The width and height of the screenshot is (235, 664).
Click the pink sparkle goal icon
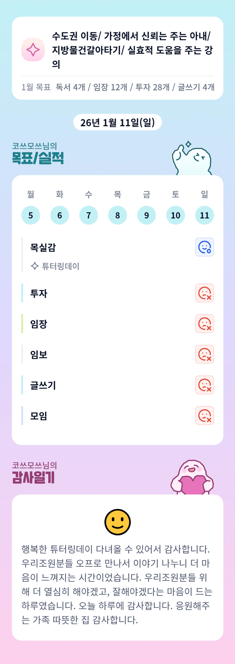[33, 50]
